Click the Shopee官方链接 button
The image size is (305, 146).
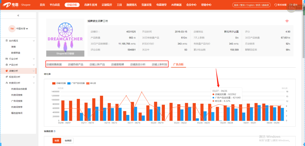tap(65, 54)
